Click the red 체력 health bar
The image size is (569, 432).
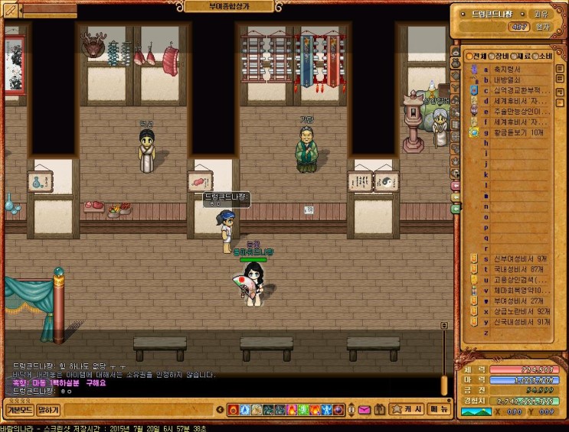tap(525, 369)
